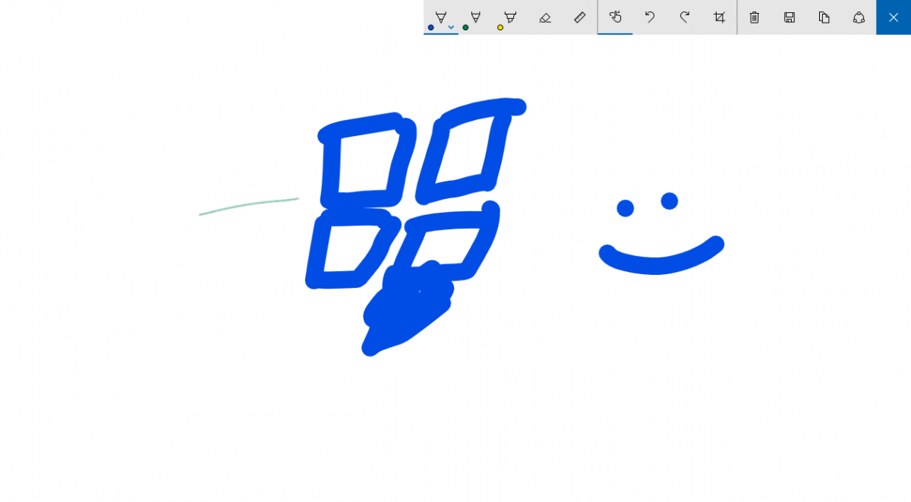Undo the last pen stroke
Screen dimensions: 911x502
click(x=649, y=17)
